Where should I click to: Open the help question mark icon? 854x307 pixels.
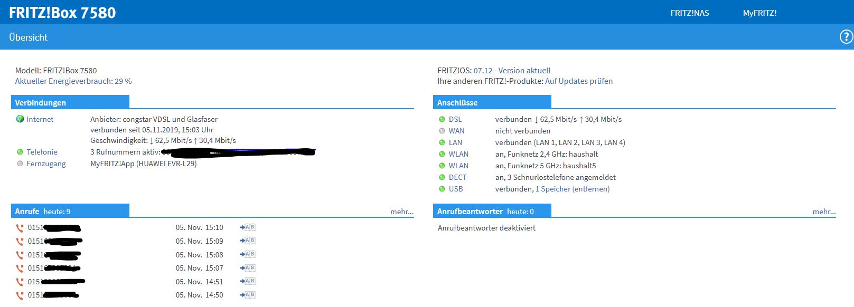(x=846, y=37)
